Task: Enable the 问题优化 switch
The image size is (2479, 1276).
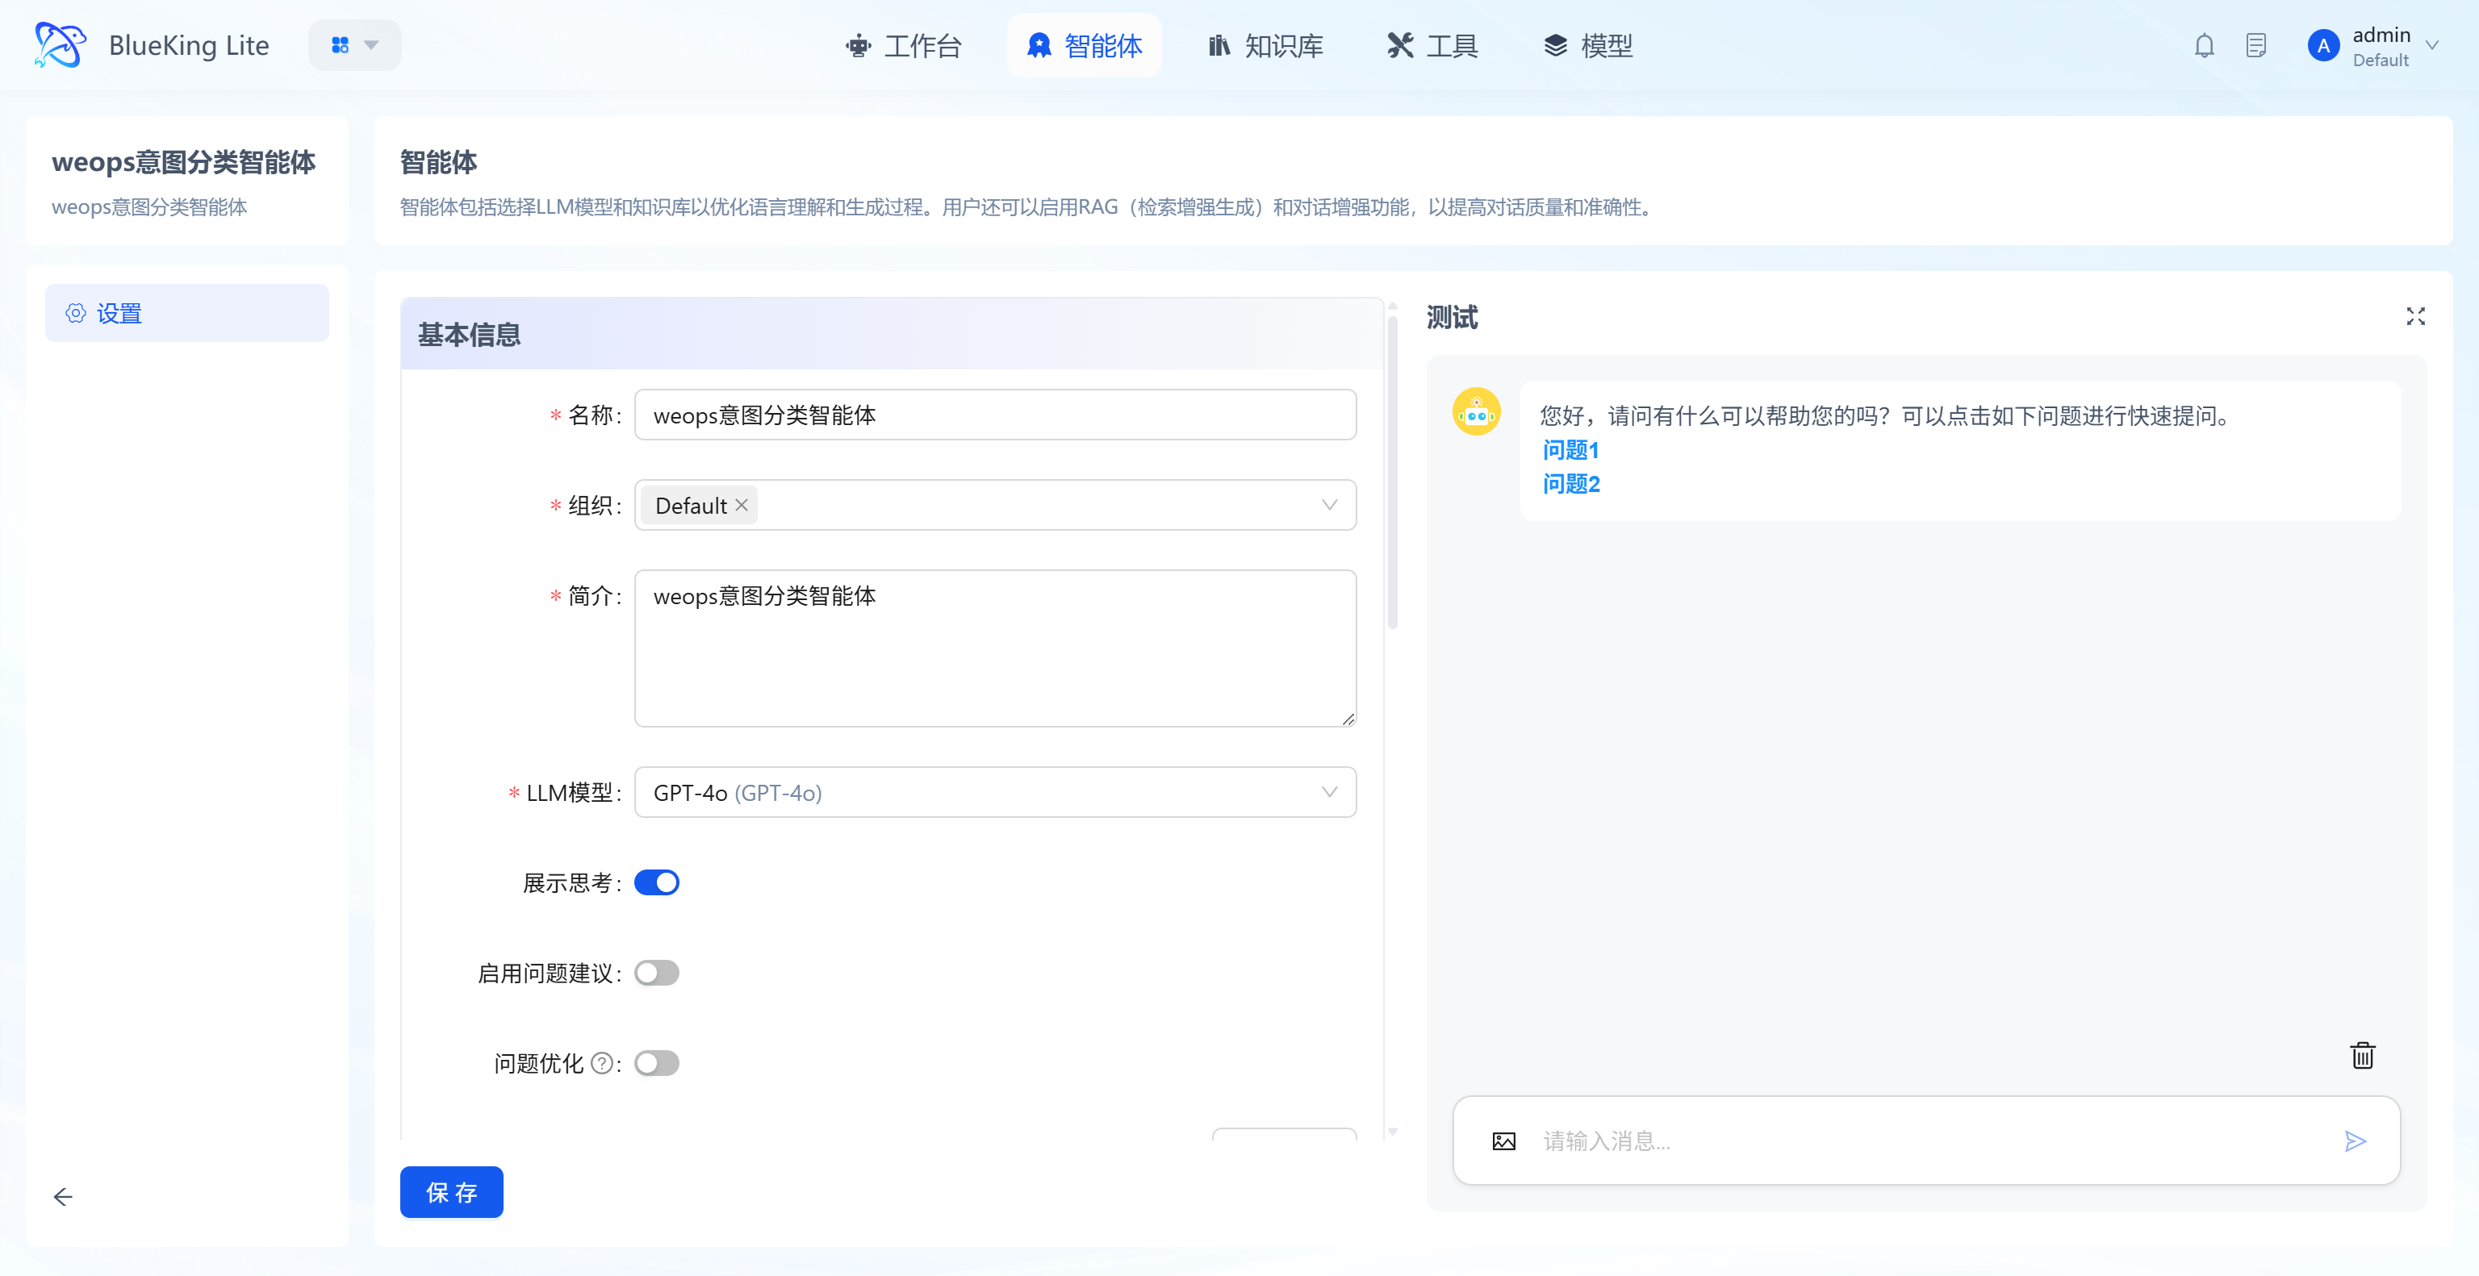Action: click(x=656, y=1062)
